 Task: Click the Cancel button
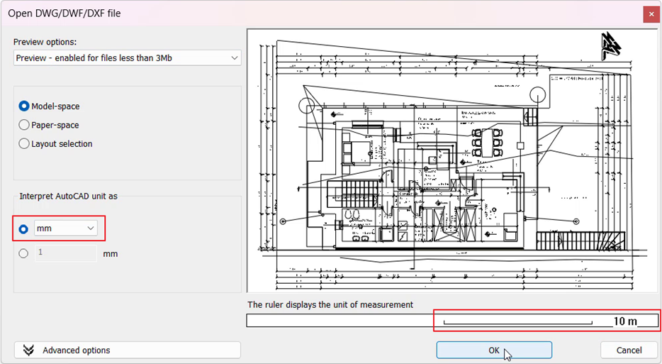click(x=629, y=350)
